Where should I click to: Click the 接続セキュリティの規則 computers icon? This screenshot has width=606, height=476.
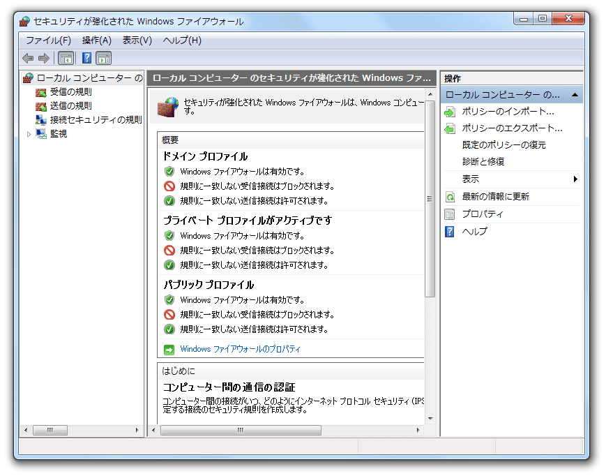pos(41,120)
